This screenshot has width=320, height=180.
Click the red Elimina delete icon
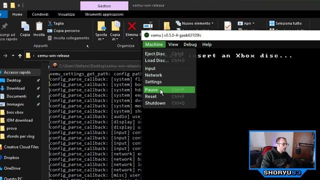coord(131,26)
